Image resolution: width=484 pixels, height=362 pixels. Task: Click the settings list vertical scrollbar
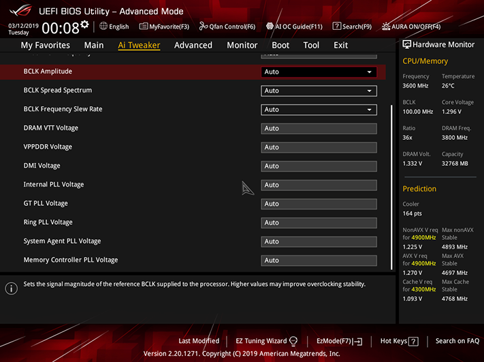click(x=391, y=187)
